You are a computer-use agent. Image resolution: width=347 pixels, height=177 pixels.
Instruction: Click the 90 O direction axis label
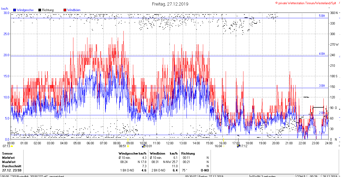334,108
